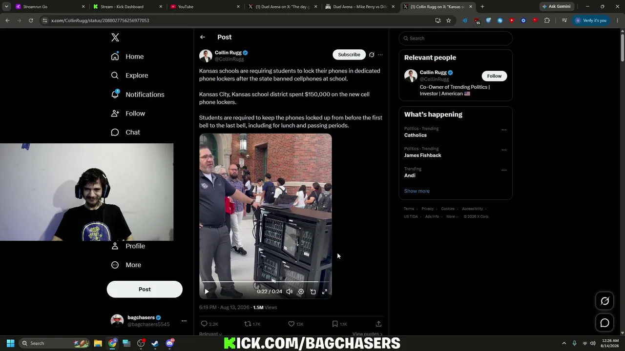Open the Home feed in the sidebar
Screen dimensions: 625x351
pyautogui.click(x=127, y=57)
